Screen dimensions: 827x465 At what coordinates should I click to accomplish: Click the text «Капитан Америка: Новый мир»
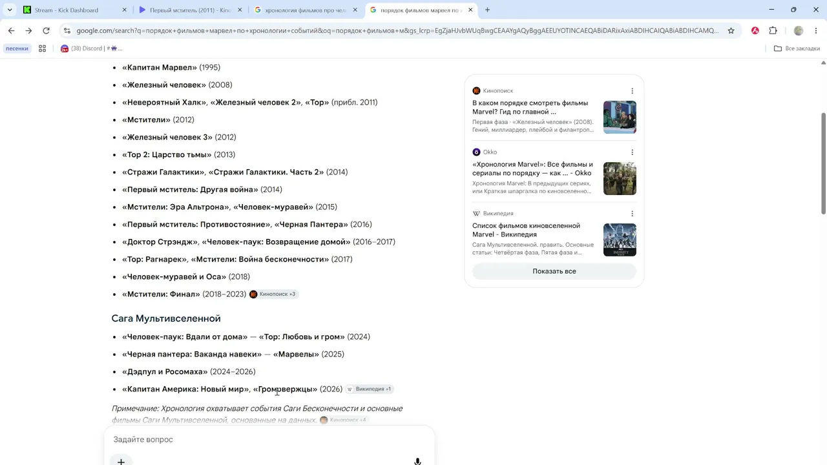pyautogui.click(x=185, y=389)
